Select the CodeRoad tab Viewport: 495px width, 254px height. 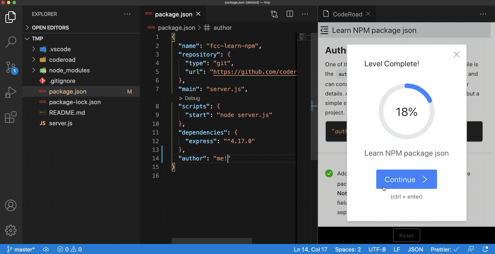346,14
